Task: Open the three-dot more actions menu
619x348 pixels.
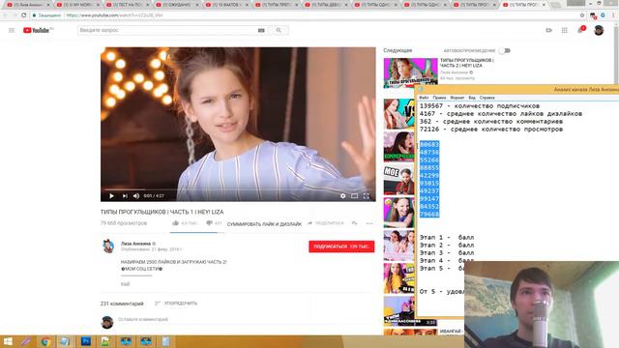Action: click(x=369, y=223)
